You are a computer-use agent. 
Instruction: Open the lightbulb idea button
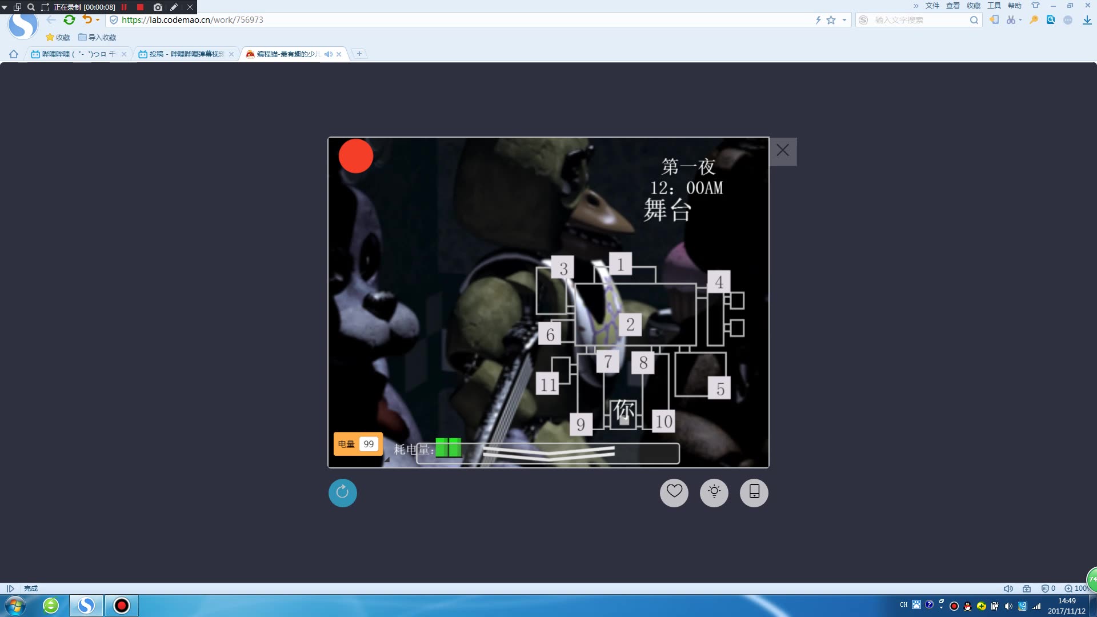point(714,492)
